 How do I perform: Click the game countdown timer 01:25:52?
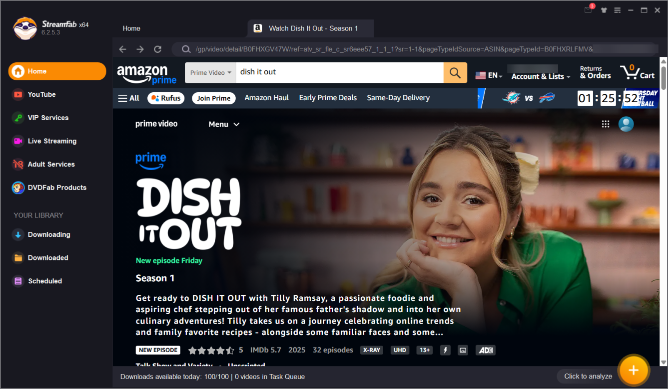608,98
